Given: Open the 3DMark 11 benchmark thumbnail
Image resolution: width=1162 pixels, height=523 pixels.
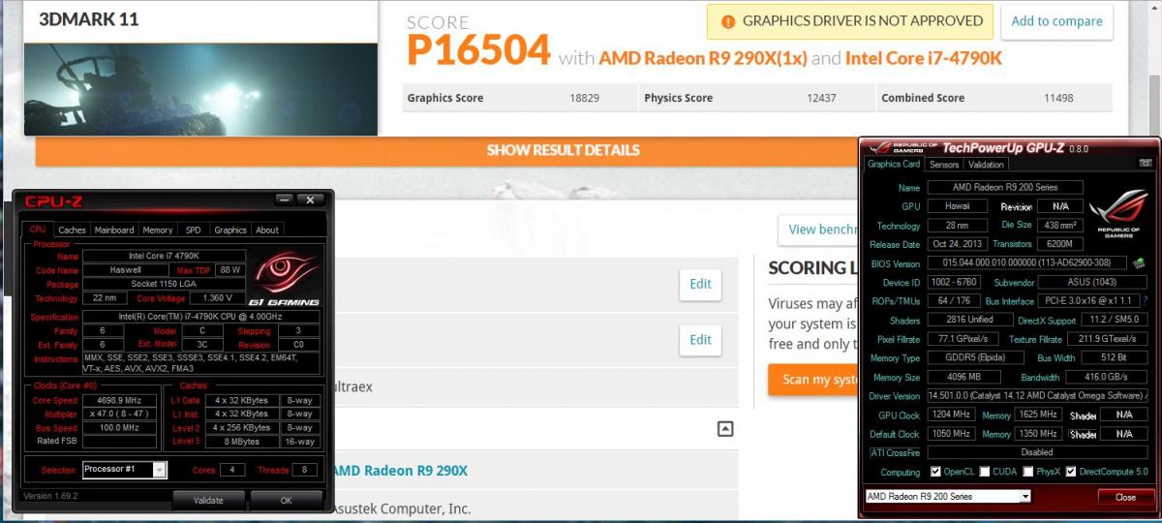Looking at the screenshot, I should coord(200,87).
